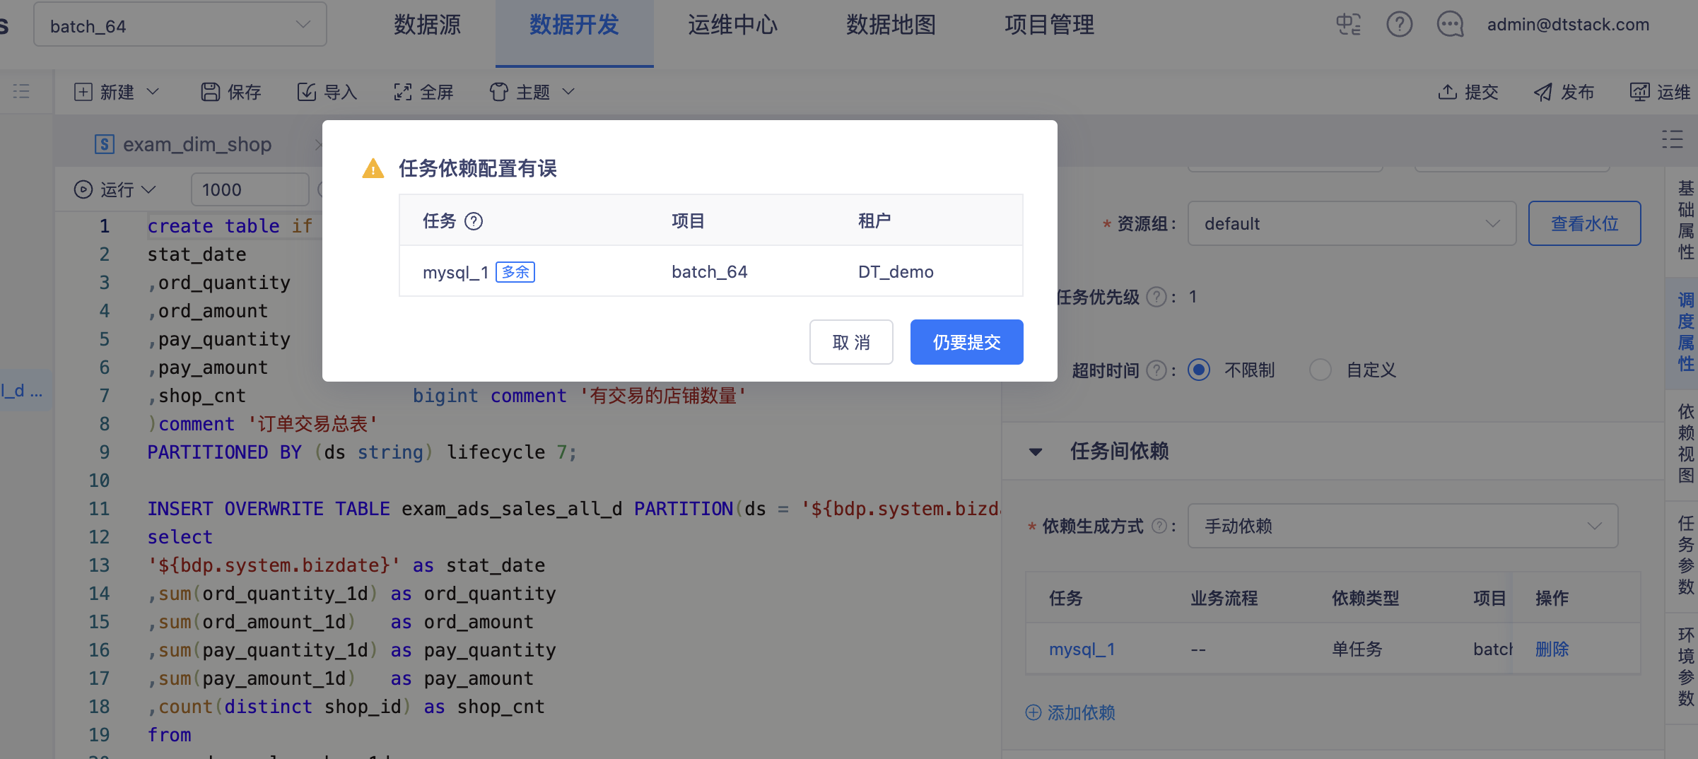Click the Import (导入) toolbar icon
The height and width of the screenshot is (759, 1698).
307,92
